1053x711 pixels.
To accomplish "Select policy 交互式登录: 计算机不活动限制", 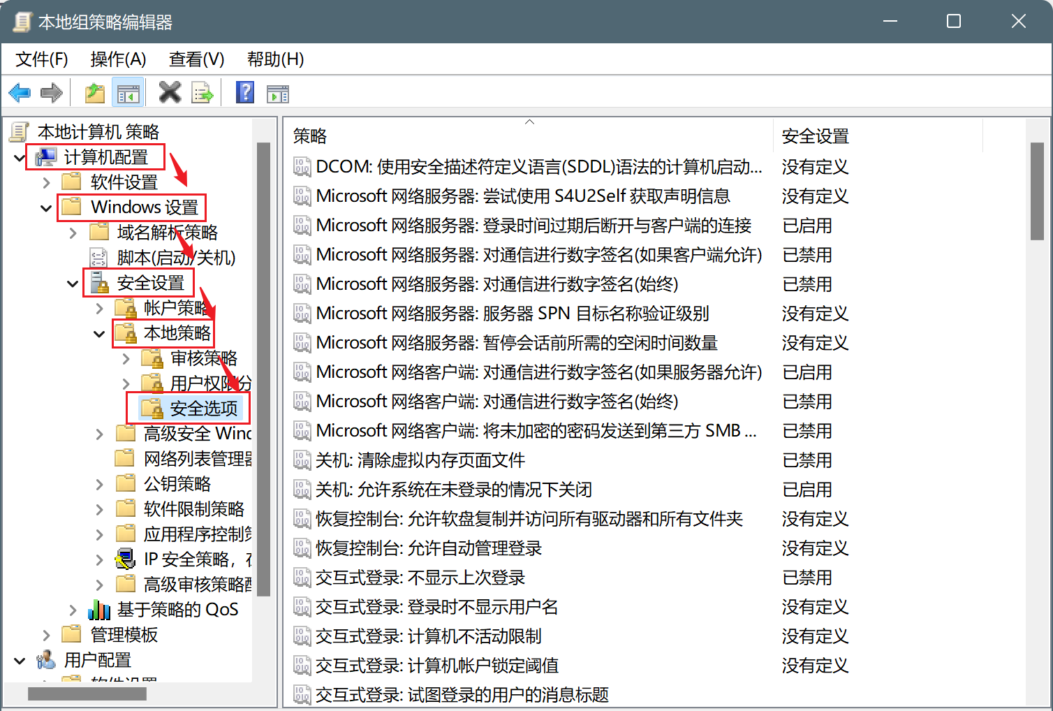I will 429,636.
